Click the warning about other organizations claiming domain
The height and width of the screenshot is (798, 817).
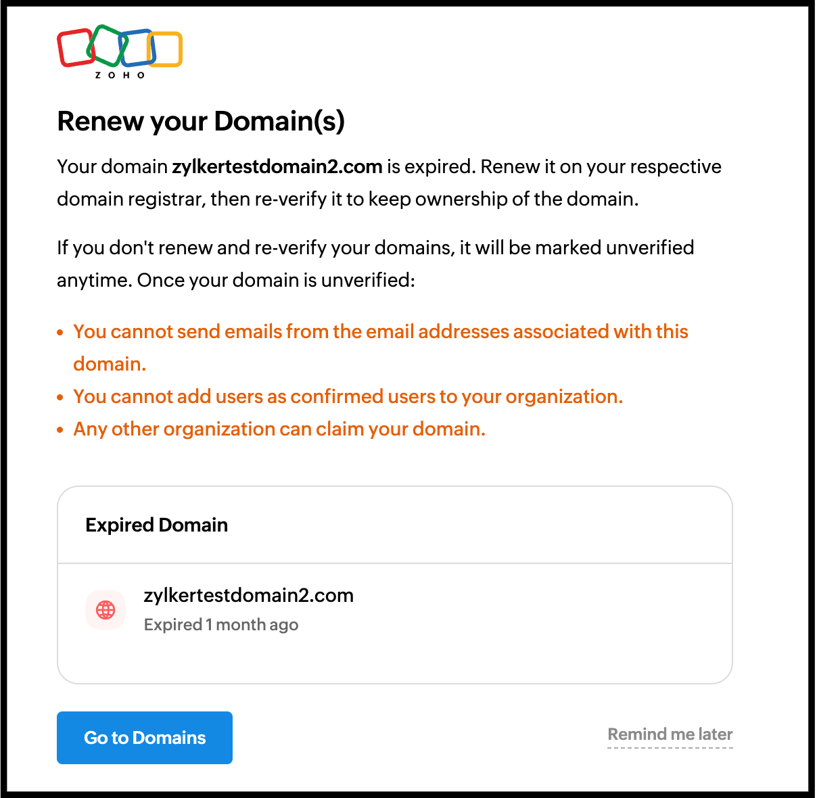(x=279, y=429)
